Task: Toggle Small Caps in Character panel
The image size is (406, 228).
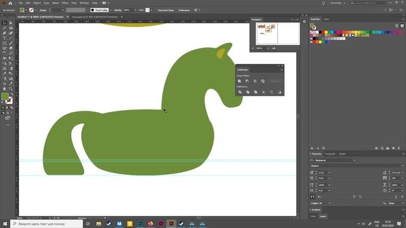Action: point(319,197)
